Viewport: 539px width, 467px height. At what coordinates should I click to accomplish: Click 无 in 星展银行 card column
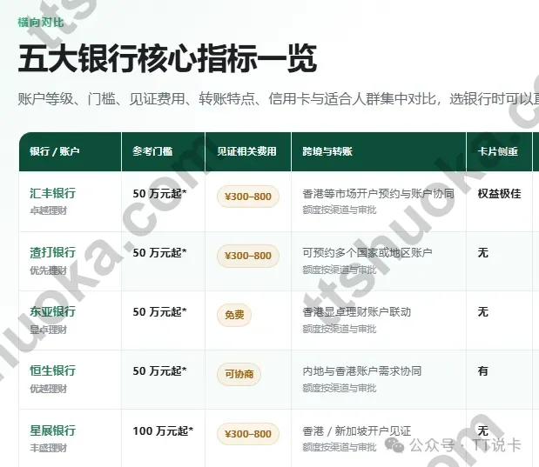pyautogui.click(x=483, y=430)
